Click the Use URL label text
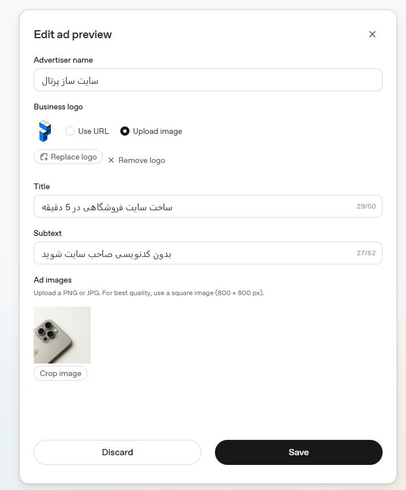Viewport: 406px width, 490px height. point(94,131)
